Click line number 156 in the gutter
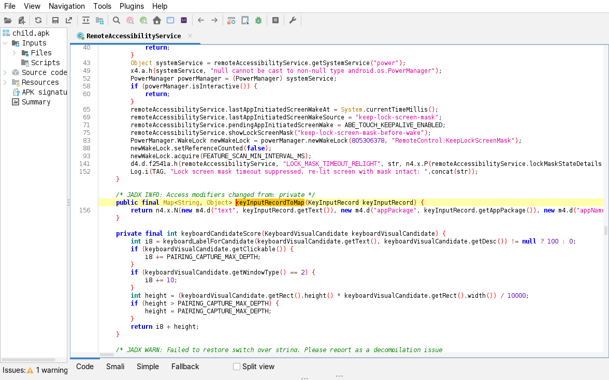 tap(85, 210)
